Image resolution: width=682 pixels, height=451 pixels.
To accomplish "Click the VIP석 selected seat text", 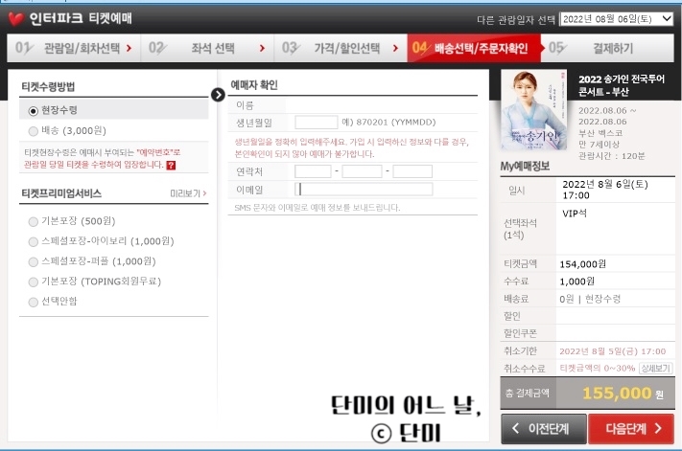I will point(575,214).
